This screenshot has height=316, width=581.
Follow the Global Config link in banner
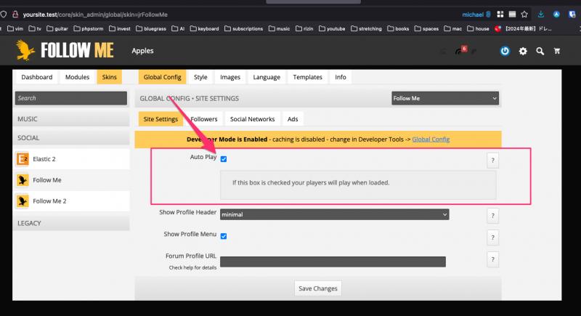431,139
